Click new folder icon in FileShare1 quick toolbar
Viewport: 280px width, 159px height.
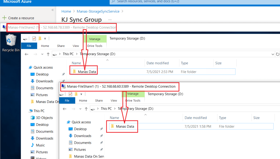pyautogui.click(x=76, y=94)
